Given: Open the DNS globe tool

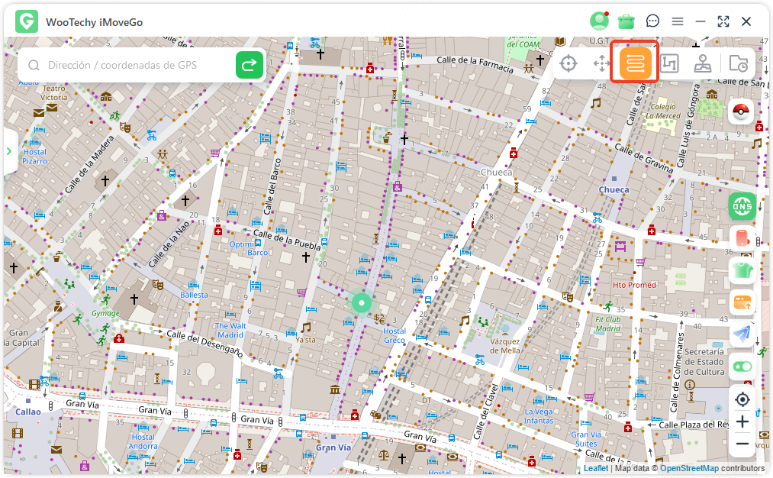Looking at the screenshot, I should [x=742, y=205].
